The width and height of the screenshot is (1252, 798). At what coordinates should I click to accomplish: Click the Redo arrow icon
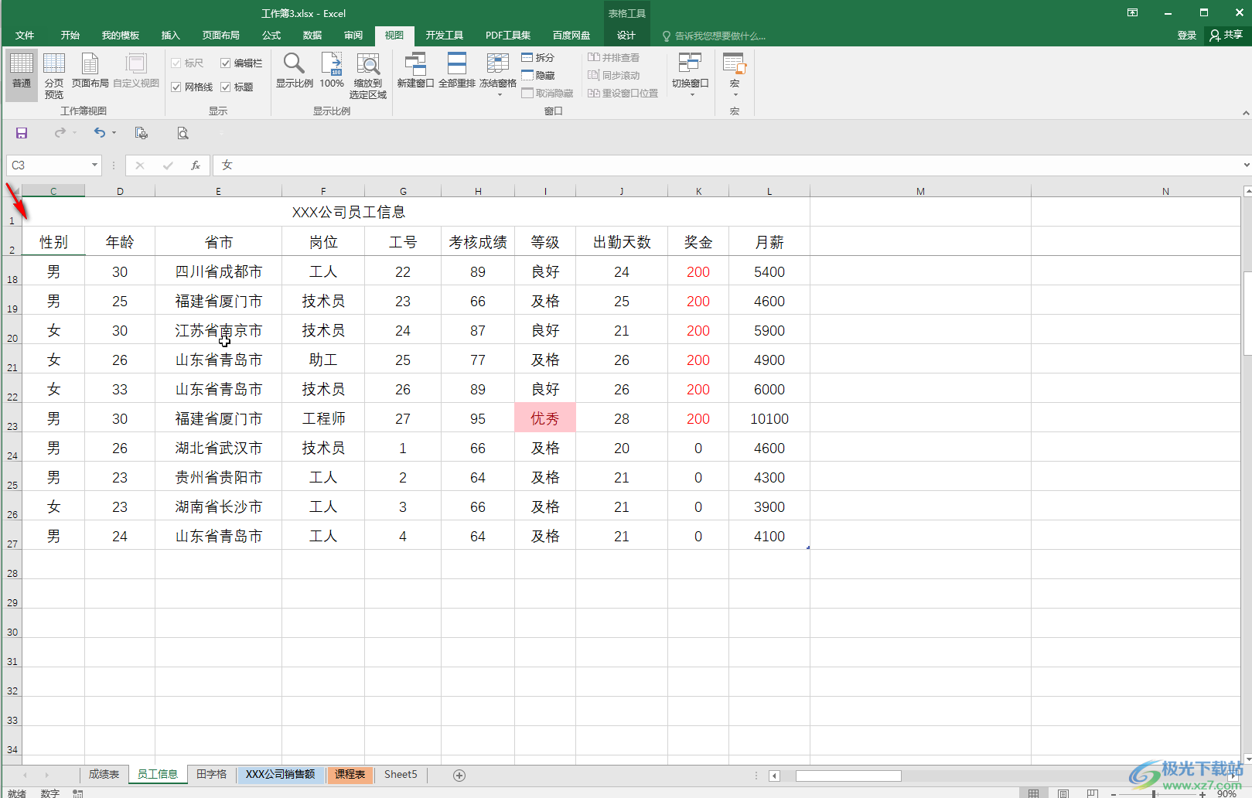point(60,133)
